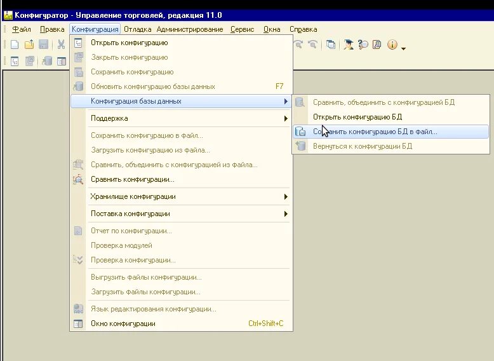Open the Справка menu
This screenshot has width=494, height=361.
[303, 29]
